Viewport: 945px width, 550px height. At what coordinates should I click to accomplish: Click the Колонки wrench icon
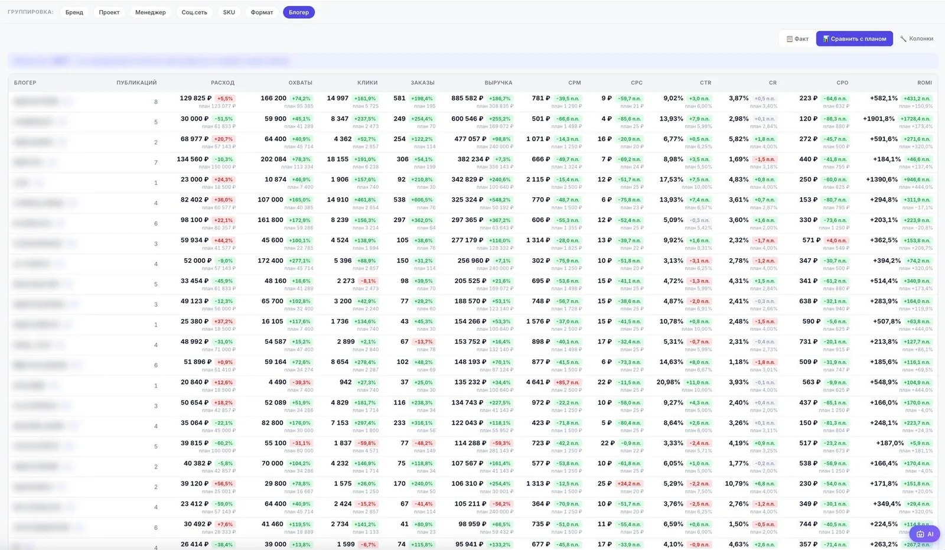[903, 39]
